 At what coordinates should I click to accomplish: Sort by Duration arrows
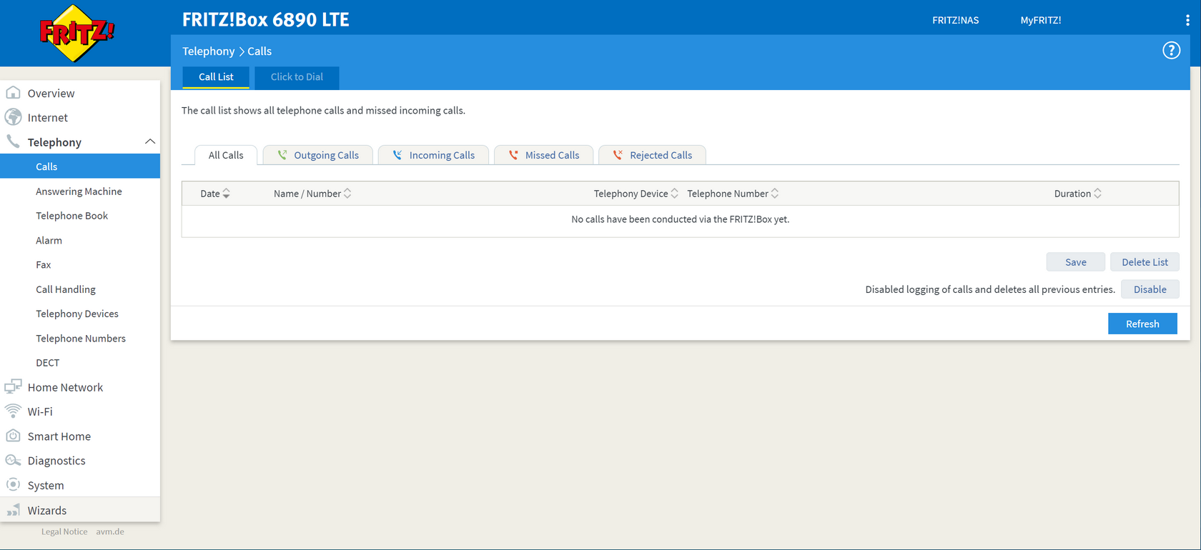pos(1097,194)
